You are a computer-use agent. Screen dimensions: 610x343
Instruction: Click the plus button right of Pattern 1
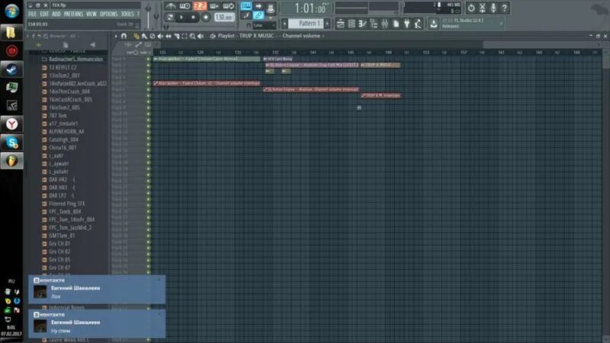[x=327, y=24]
